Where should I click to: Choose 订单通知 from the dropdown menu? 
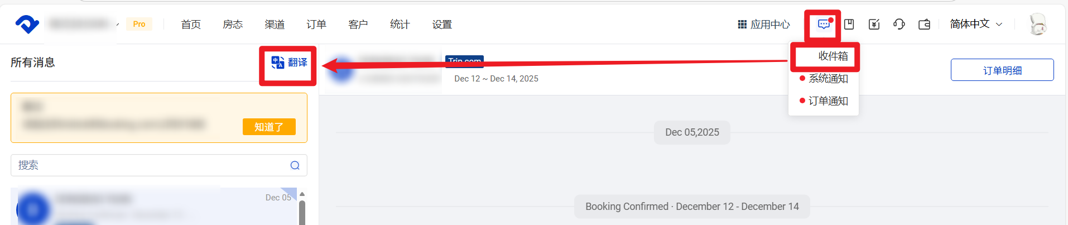tap(828, 101)
